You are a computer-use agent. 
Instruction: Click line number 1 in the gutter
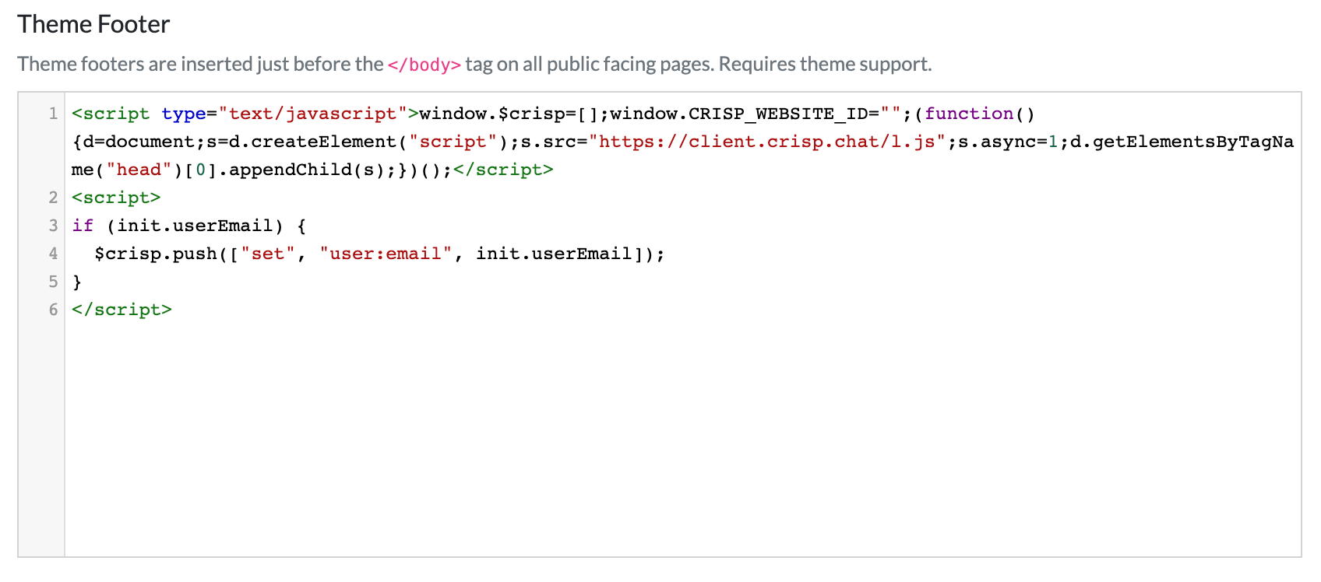(x=53, y=114)
